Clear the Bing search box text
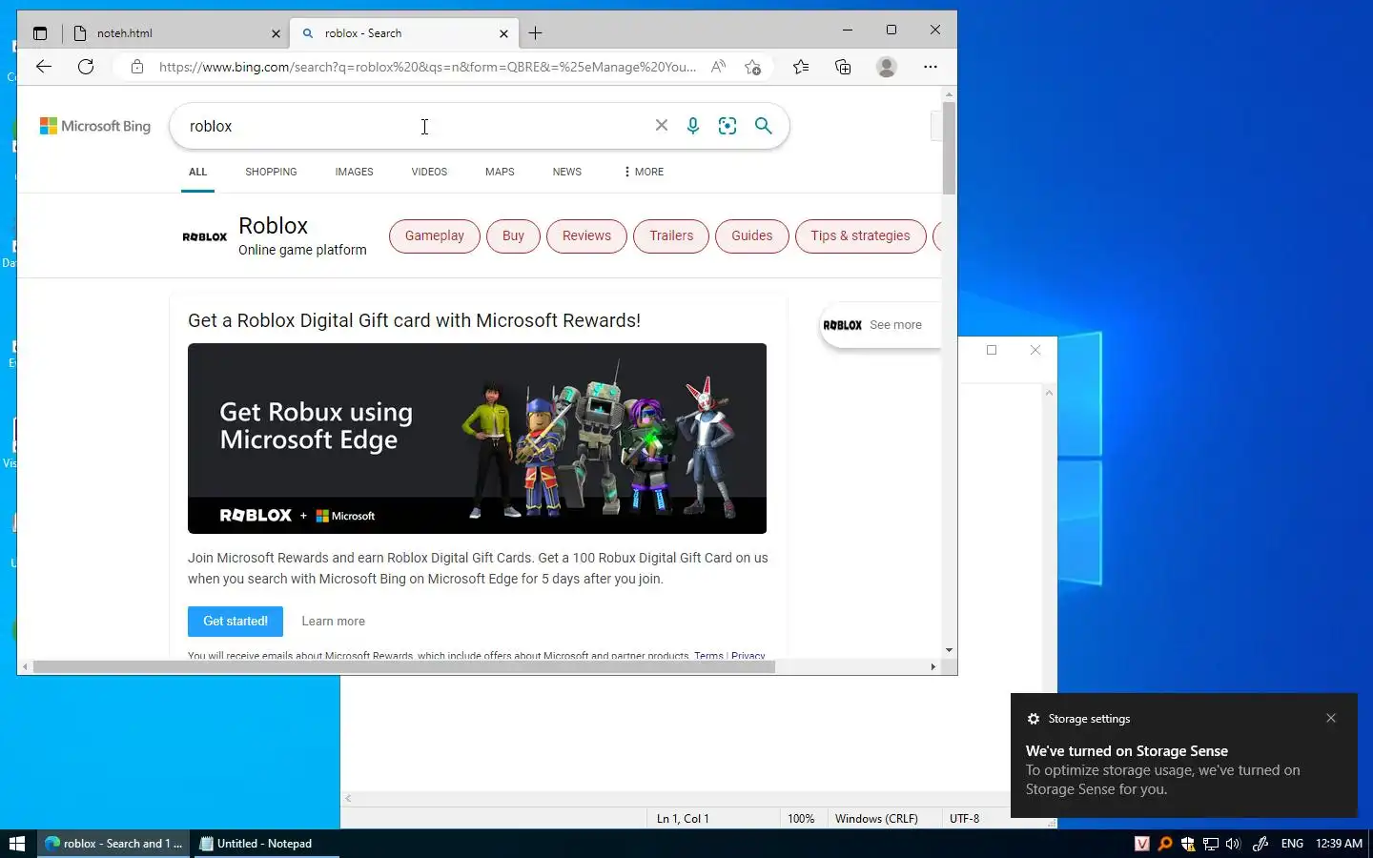Screen dimensions: 1373x858 [x=661, y=126]
